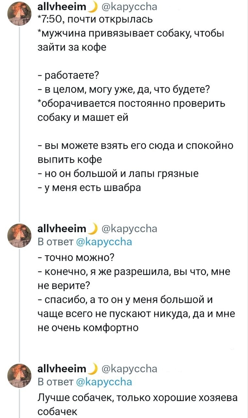
Task: Click the "В ответ" label above "точно можно?"
Action: tap(55, 242)
